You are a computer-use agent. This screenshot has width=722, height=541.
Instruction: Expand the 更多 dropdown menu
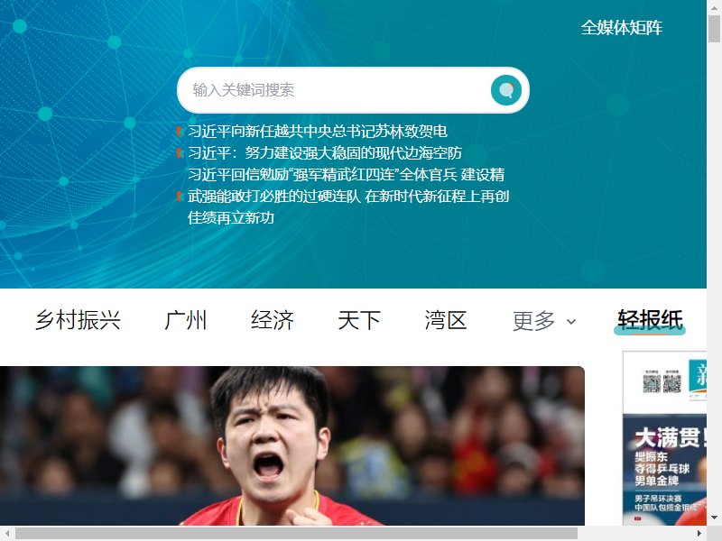544,321
